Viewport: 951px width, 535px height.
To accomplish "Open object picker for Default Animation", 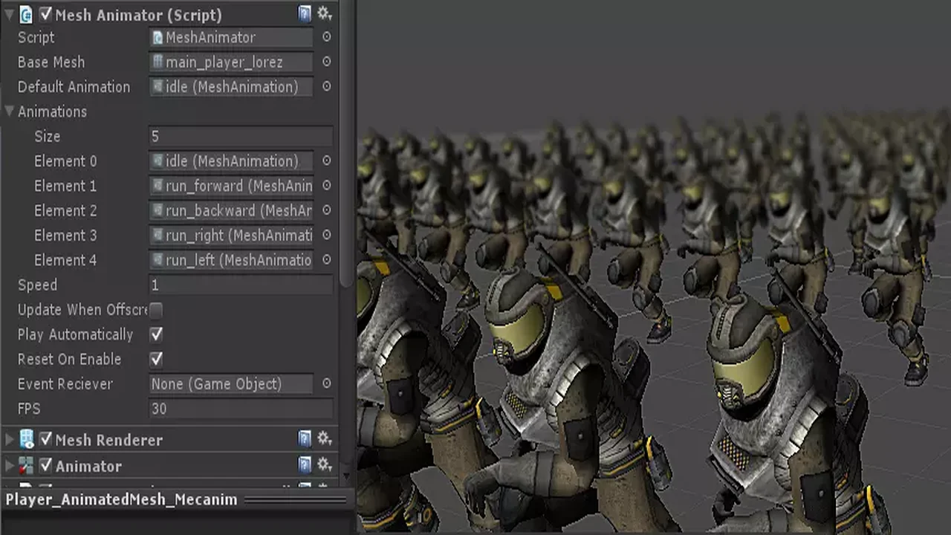I will click(326, 87).
